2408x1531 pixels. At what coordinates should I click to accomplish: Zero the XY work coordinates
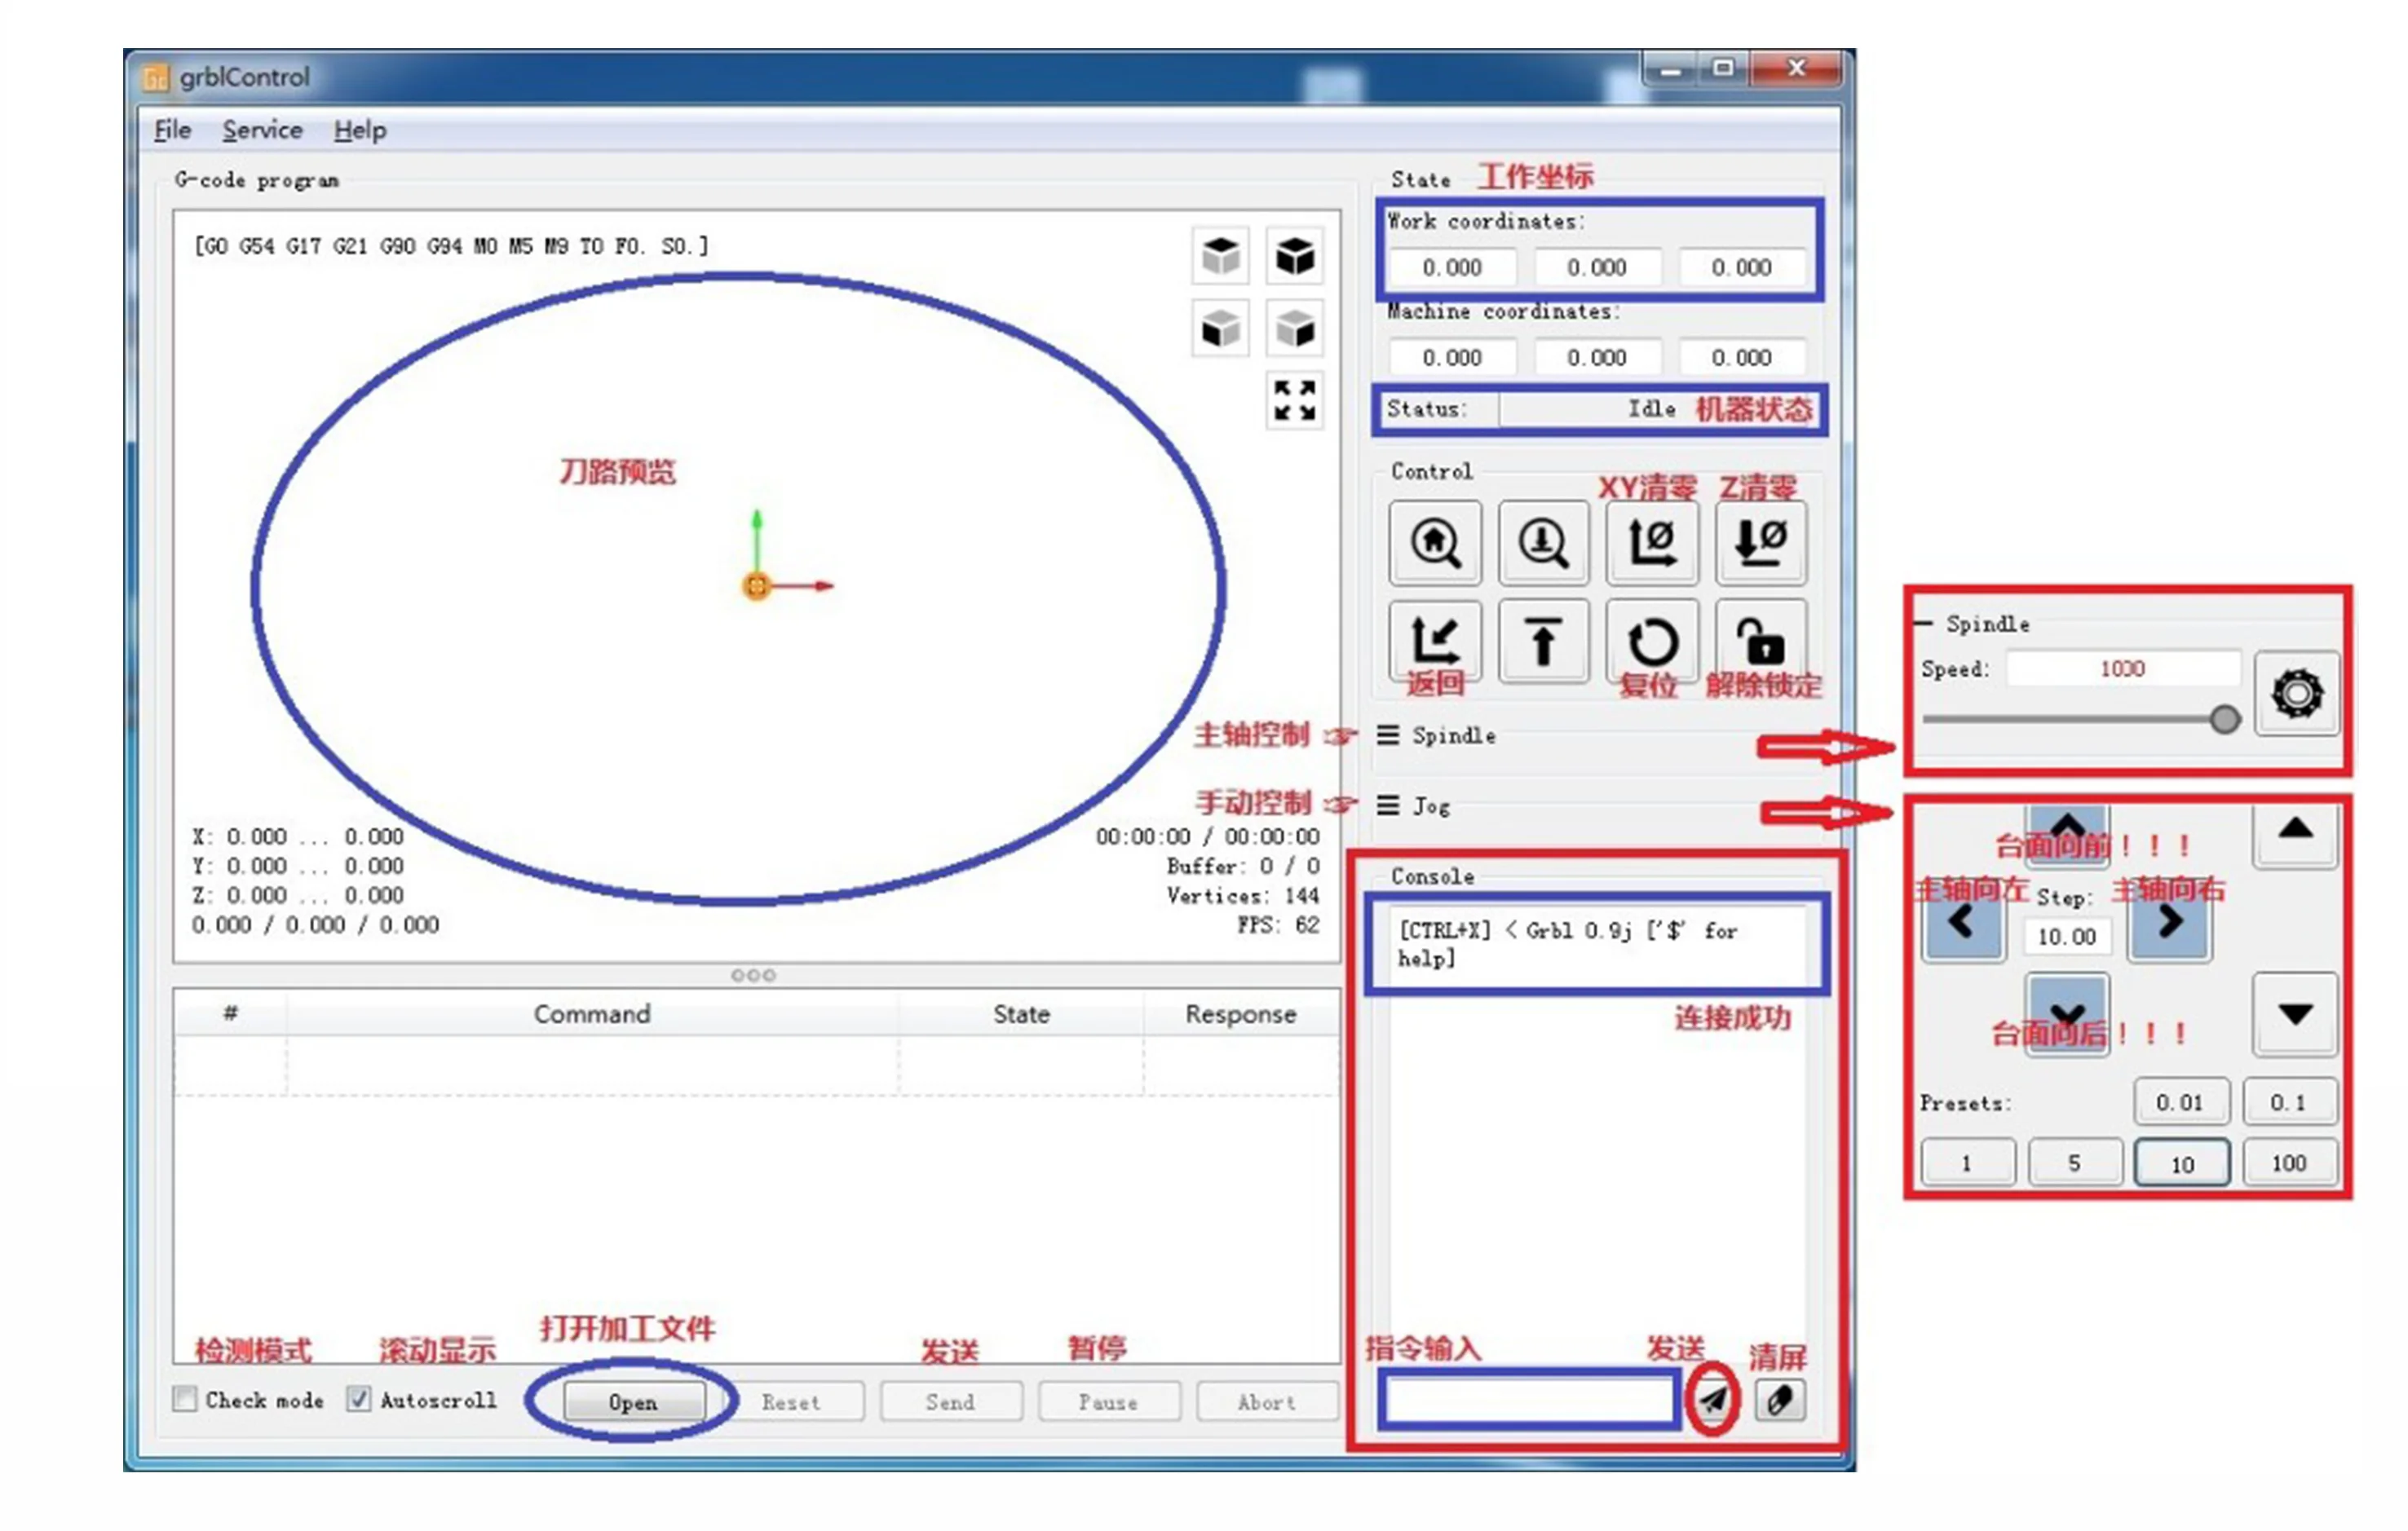point(1652,542)
